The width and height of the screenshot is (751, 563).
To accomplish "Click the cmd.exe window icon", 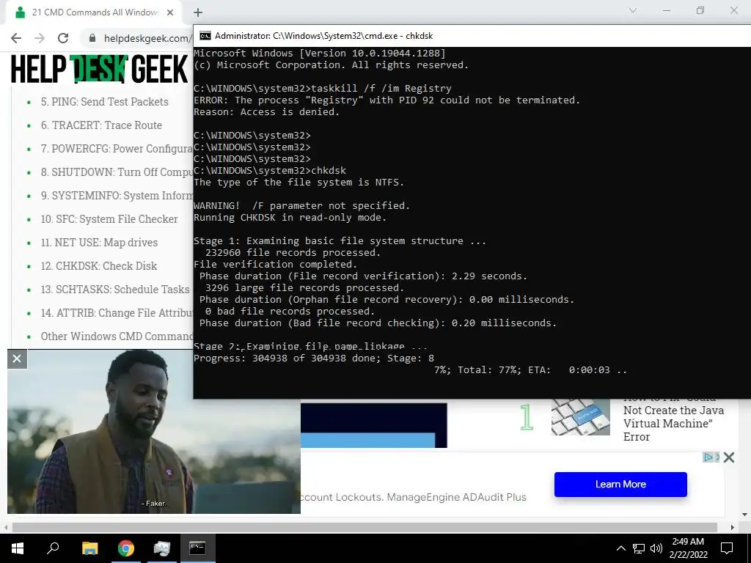I will (x=205, y=36).
